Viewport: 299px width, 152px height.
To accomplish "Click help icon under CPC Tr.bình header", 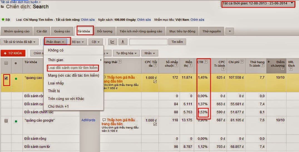I will point(223,69).
